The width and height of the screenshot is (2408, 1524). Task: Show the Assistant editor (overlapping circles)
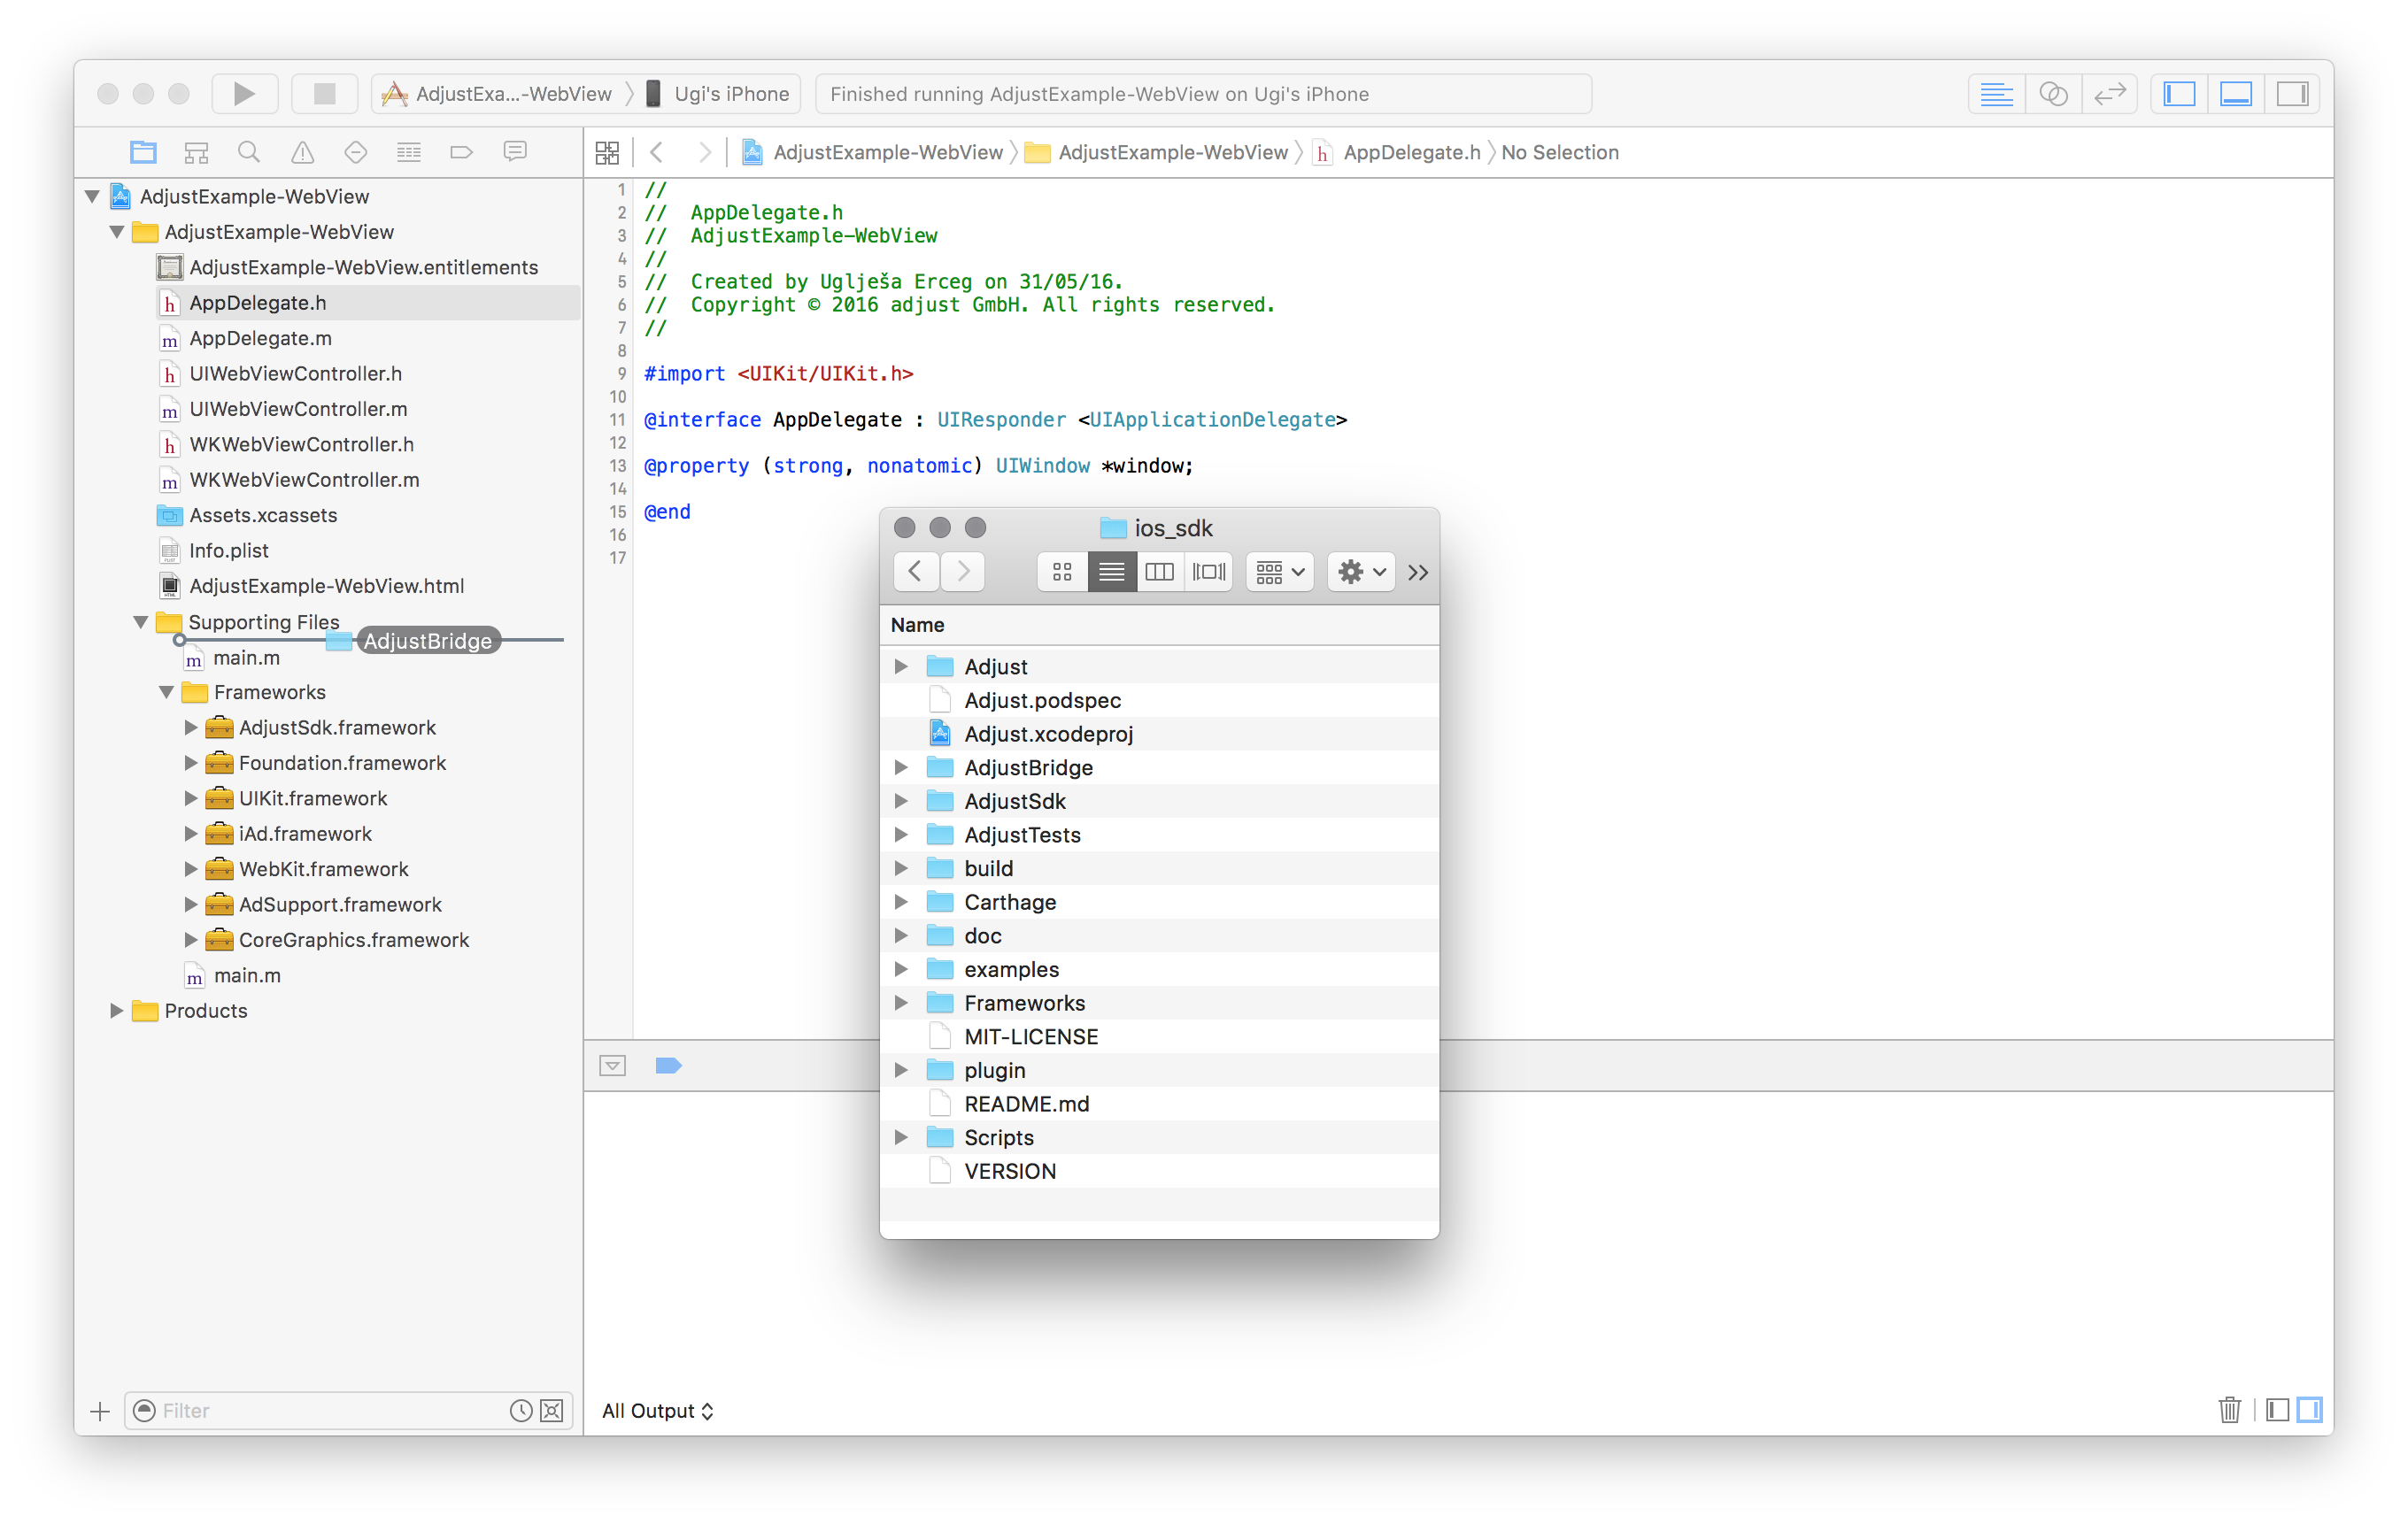tap(2053, 94)
